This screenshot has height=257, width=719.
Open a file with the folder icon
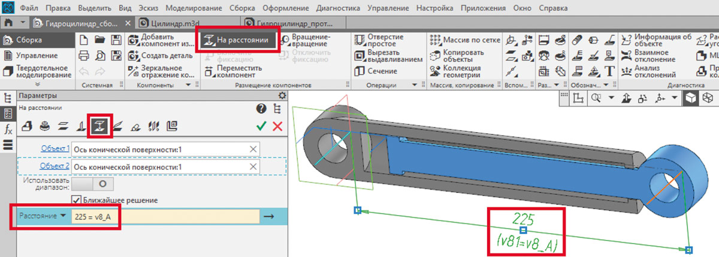(x=100, y=41)
